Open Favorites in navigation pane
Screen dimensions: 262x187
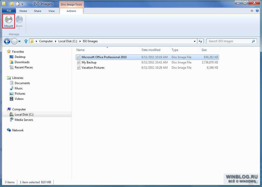18,52
